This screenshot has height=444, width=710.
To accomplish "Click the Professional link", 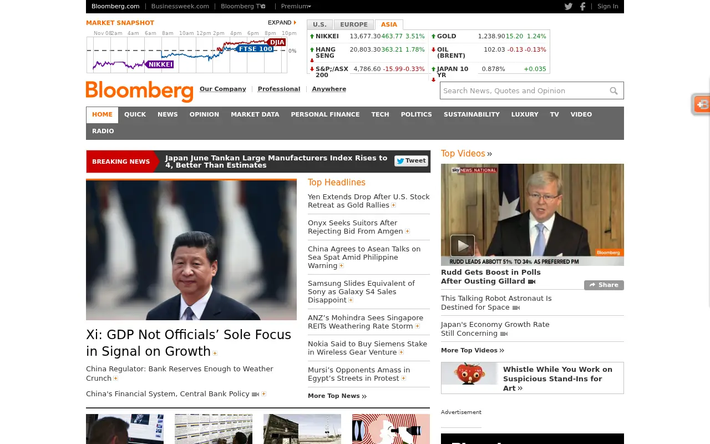I will [x=279, y=89].
